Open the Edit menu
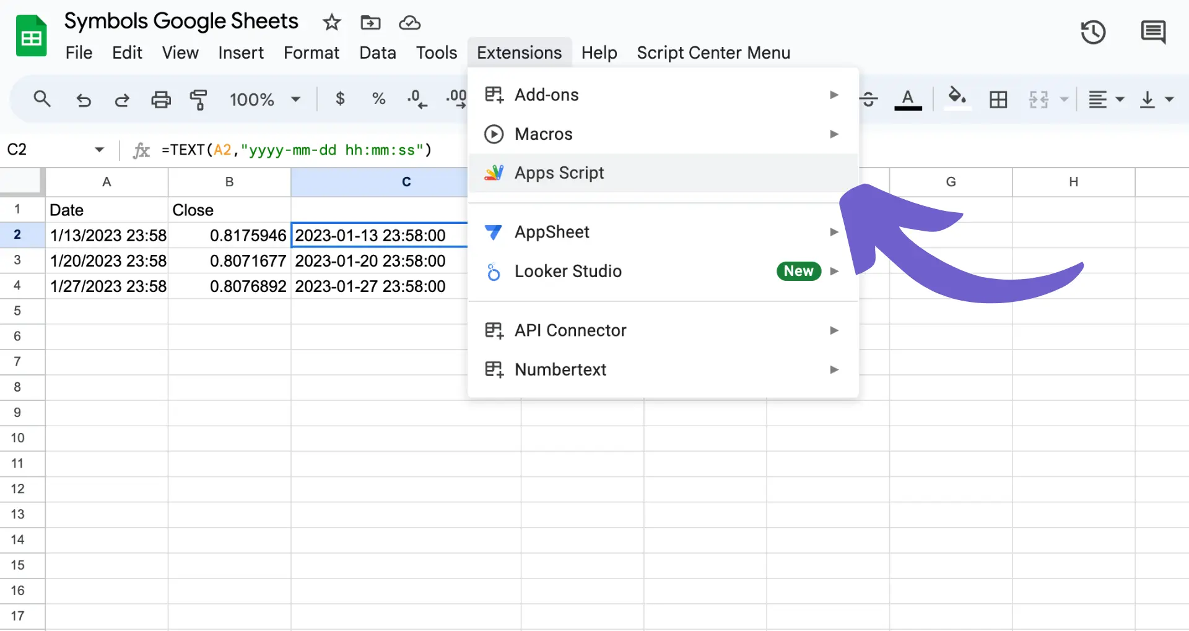Viewport: 1189px width, 631px height. click(127, 53)
